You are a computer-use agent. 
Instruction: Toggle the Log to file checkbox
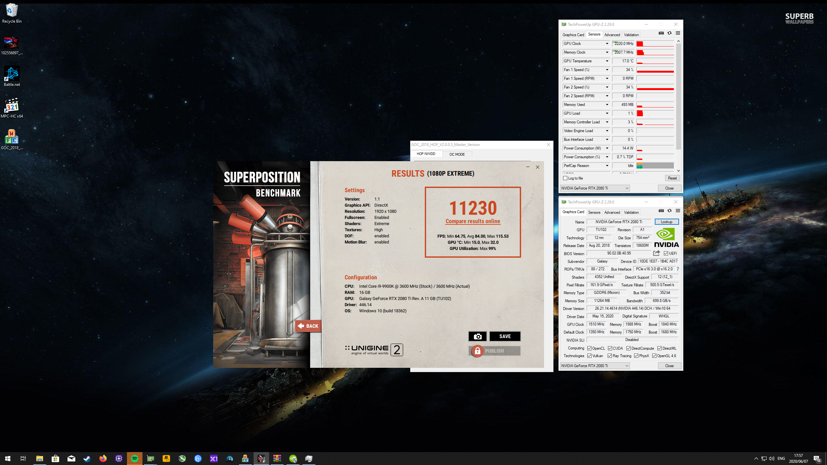[565, 178]
